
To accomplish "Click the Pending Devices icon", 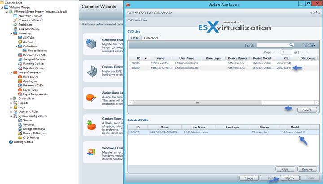I will (20, 64).
